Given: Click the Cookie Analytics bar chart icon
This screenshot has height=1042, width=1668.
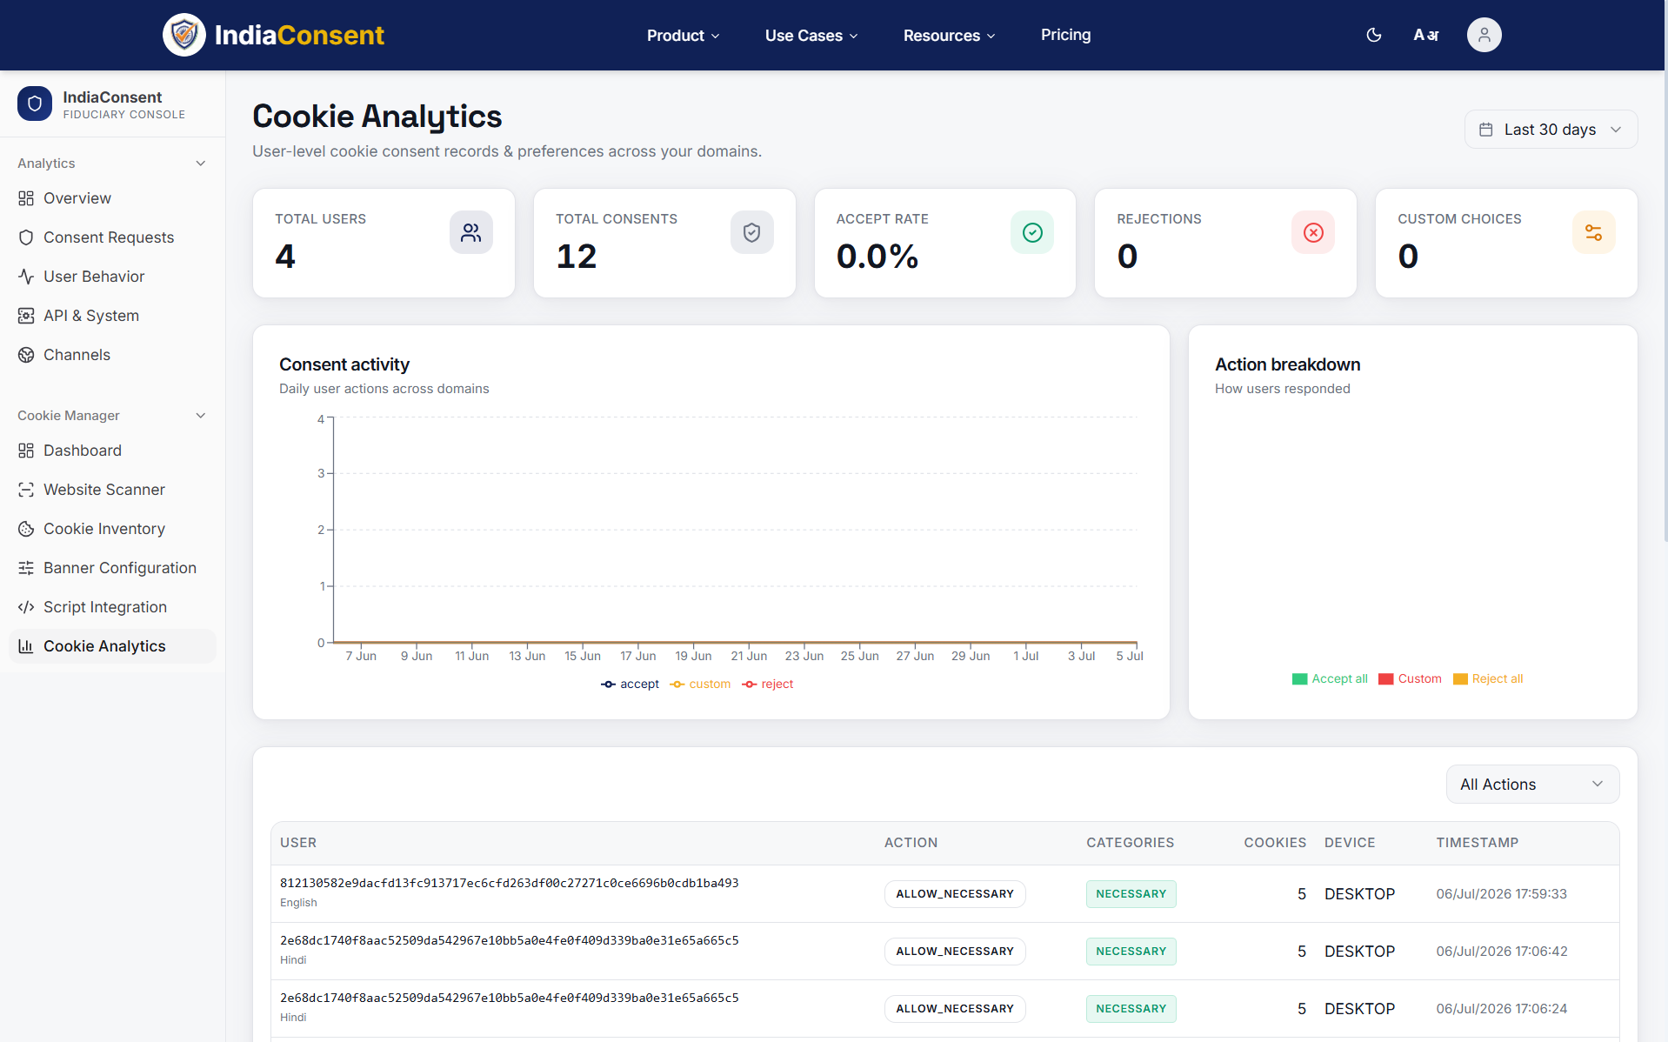Looking at the screenshot, I should click(26, 646).
